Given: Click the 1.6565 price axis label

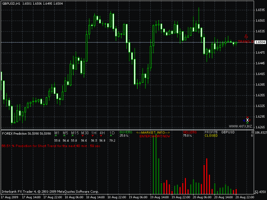Looking at the screenshot, I should click(x=260, y=21).
